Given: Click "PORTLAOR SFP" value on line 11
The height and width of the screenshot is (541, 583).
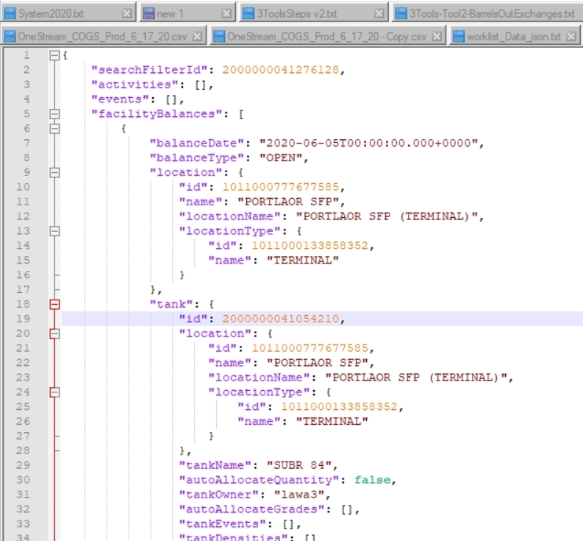Looking at the screenshot, I should 288,202.
